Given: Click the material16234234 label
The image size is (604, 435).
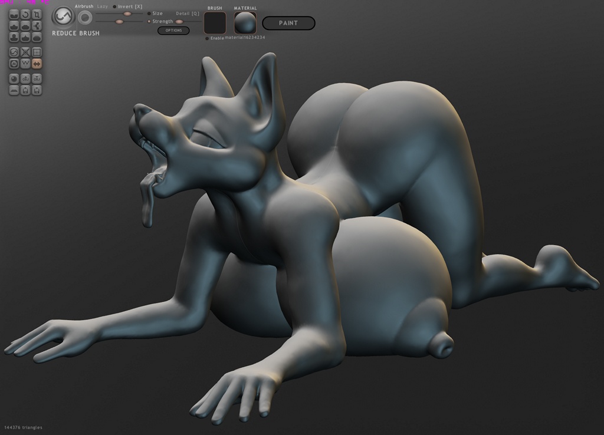Looking at the screenshot, I should coord(245,38).
